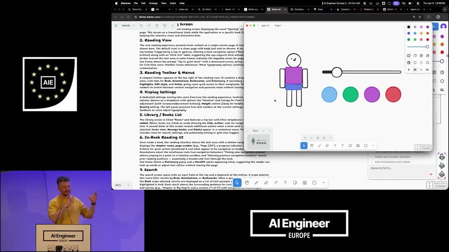449x252 pixels.
Task: Open browser tab search dropdown arrow
Action: click(445, 9)
